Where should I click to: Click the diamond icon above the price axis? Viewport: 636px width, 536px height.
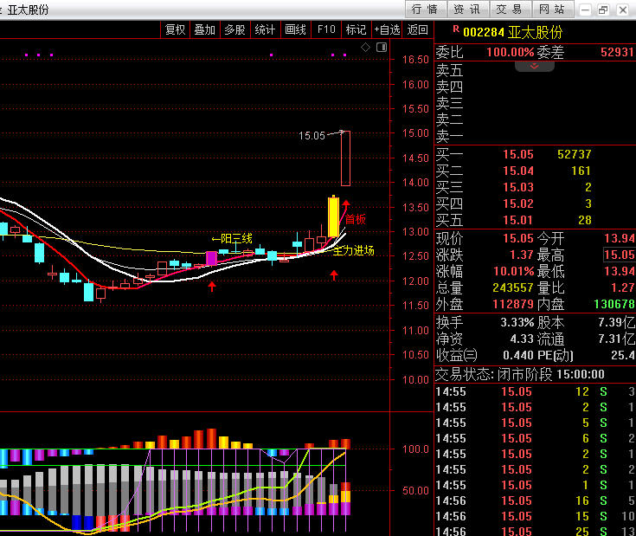(365, 47)
